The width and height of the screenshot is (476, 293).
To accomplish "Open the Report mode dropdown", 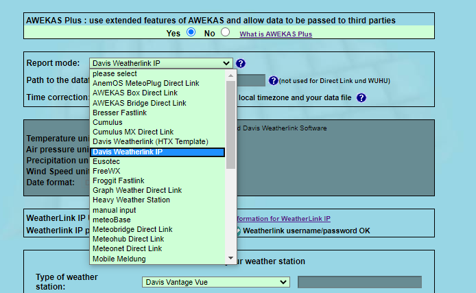I will pos(161,63).
